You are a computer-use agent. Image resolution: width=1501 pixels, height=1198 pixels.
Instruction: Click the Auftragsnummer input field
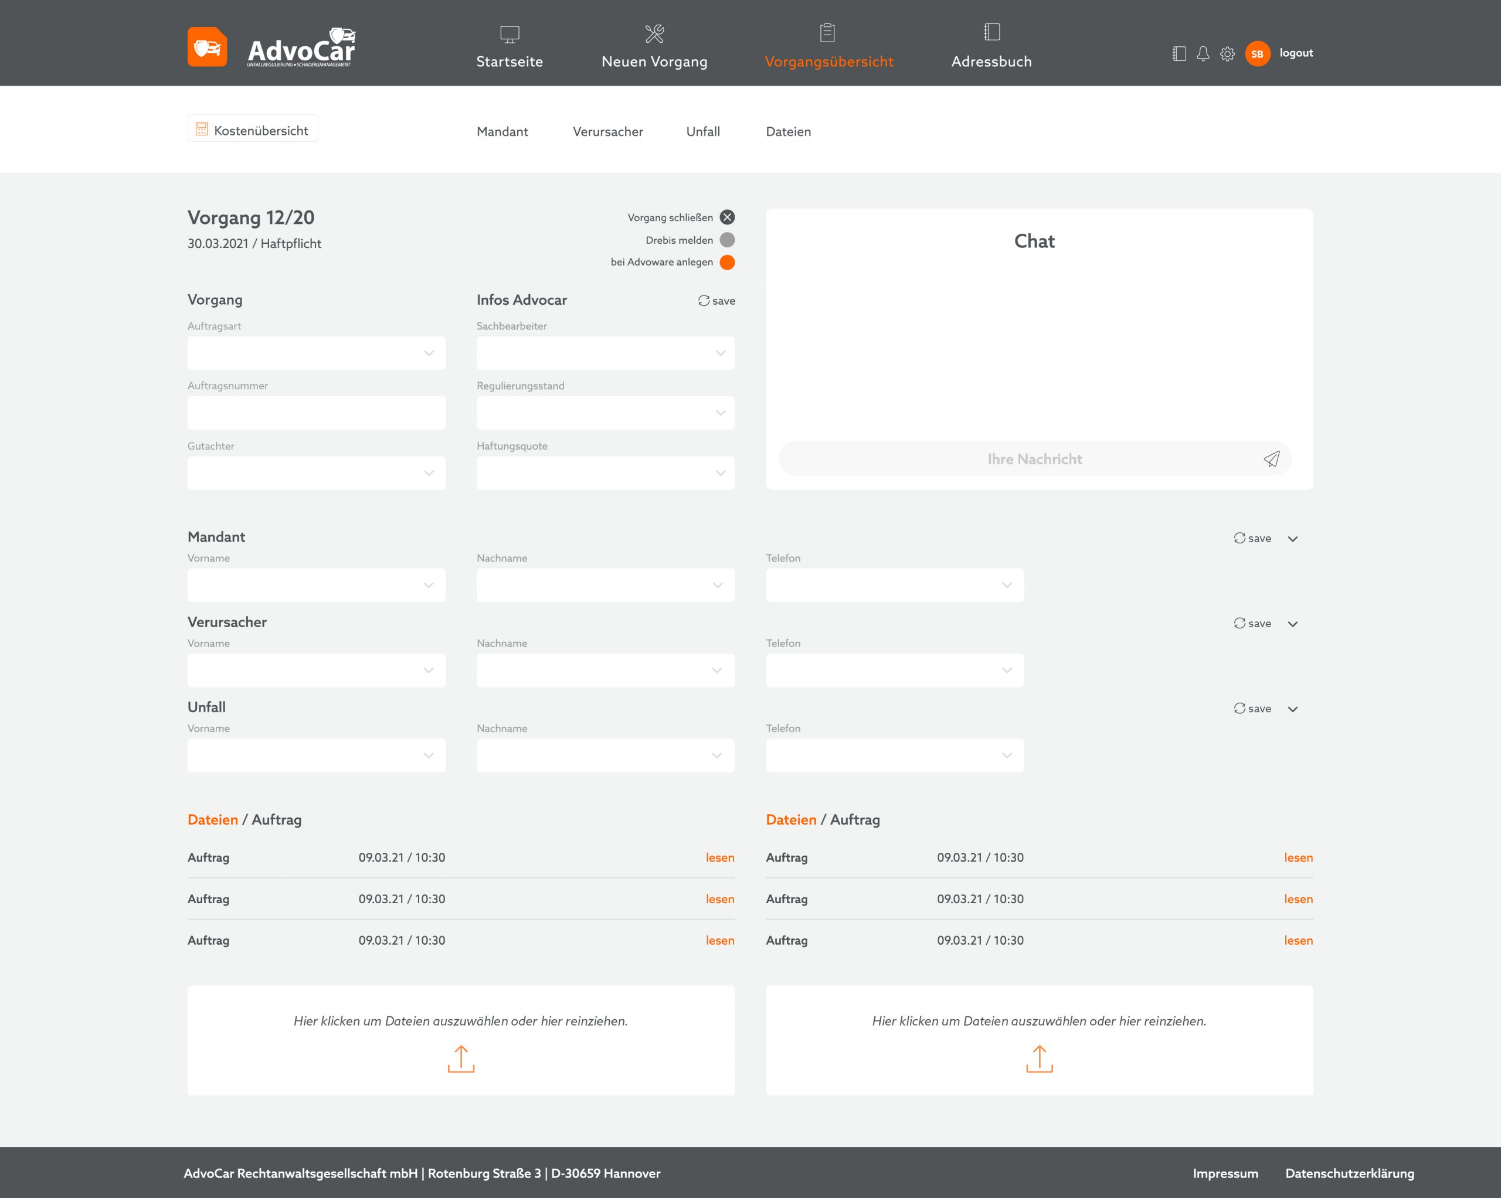click(x=316, y=413)
